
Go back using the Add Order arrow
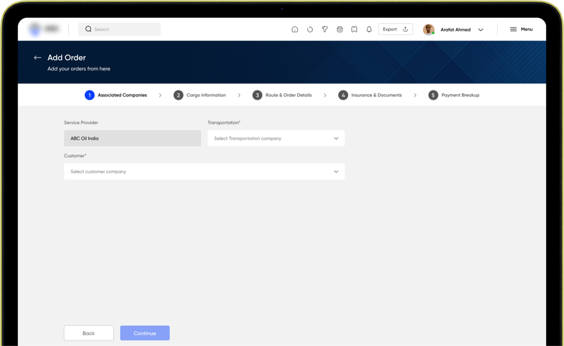click(x=37, y=57)
